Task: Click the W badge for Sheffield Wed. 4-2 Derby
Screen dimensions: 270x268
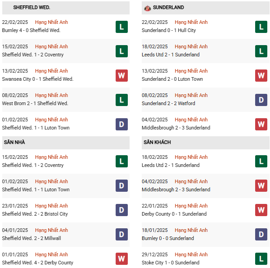Action: coord(121,259)
